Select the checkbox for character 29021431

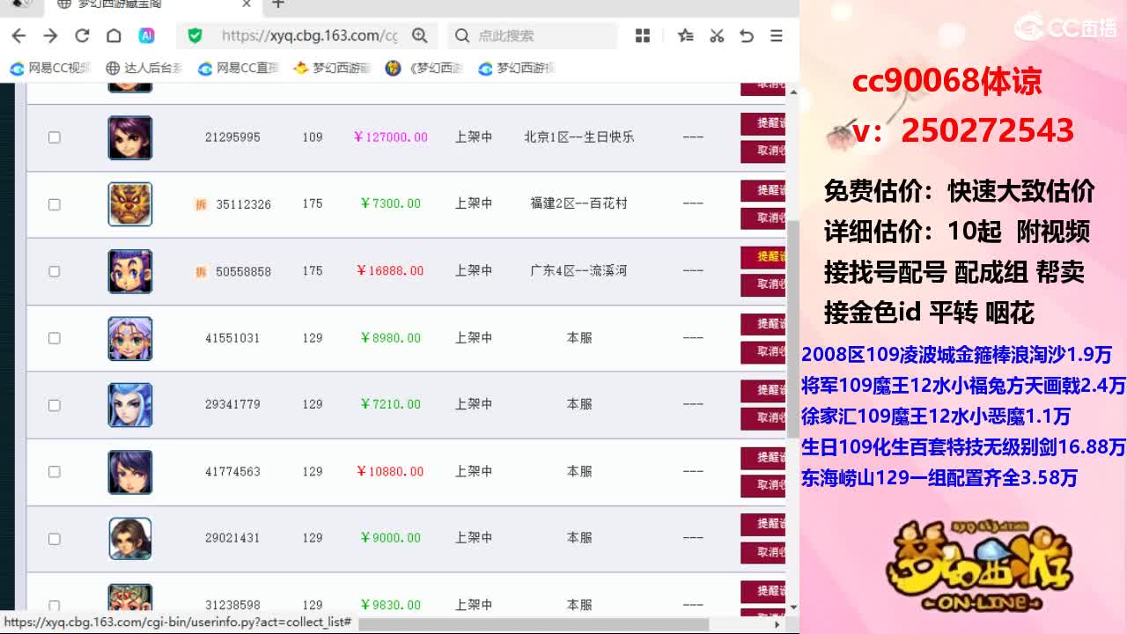54,538
